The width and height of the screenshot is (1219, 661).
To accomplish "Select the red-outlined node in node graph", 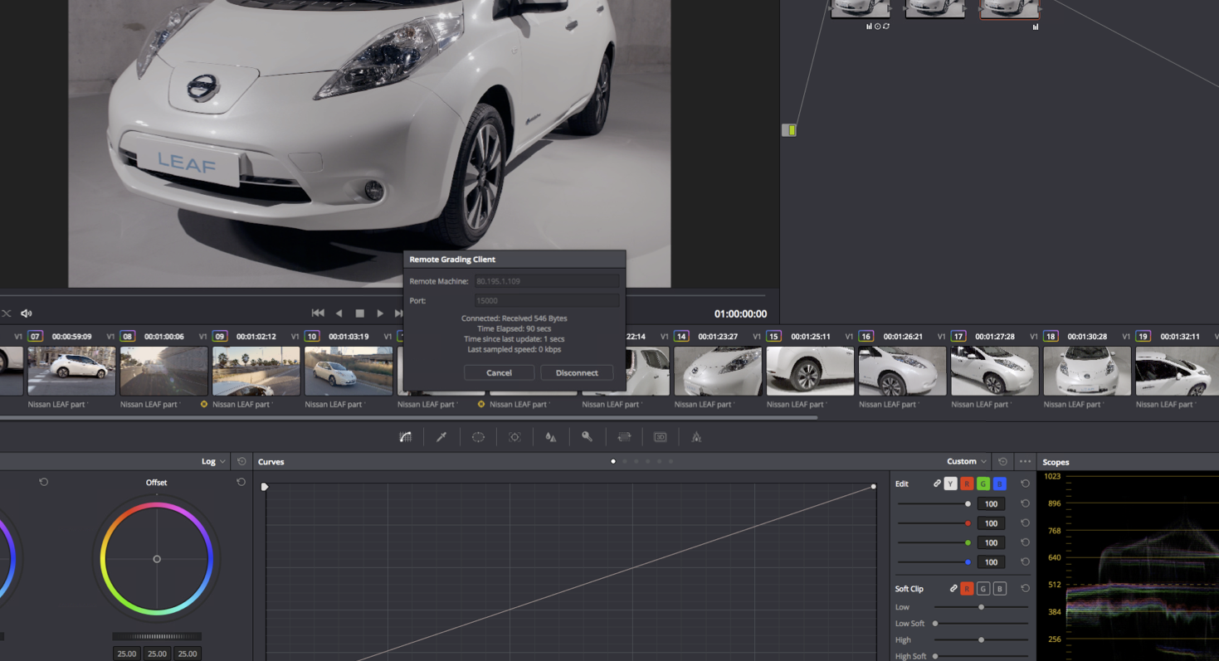I will coord(1009,8).
